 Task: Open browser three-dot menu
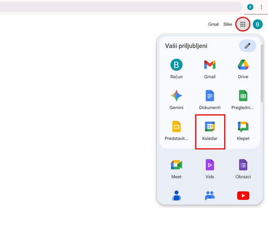(261, 7)
